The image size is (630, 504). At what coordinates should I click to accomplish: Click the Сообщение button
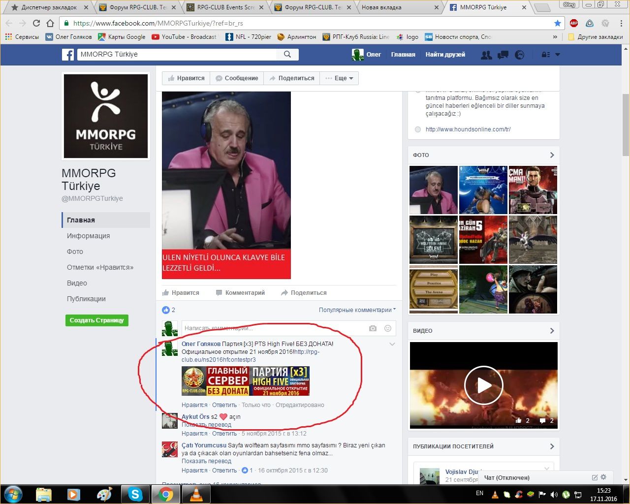[x=237, y=78]
